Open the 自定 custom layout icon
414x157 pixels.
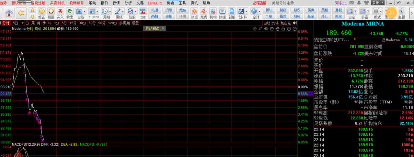(350, 11)
